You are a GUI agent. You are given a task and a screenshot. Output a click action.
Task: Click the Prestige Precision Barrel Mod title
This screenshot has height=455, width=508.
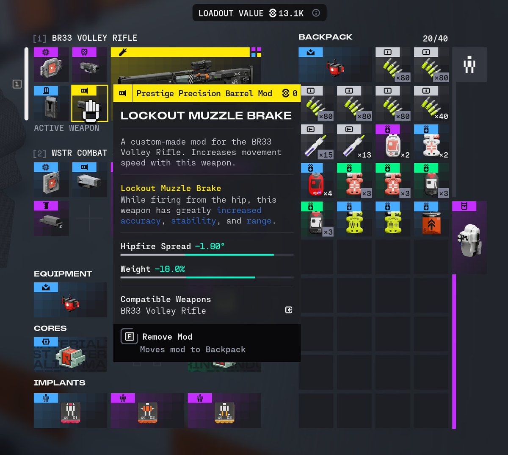pyautogui.click(x=204, y=93)
